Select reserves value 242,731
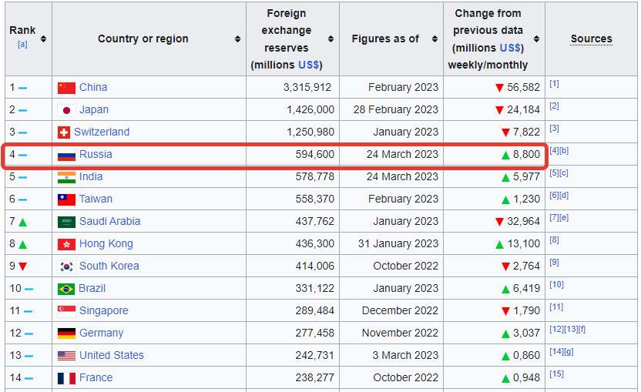 [x=315, y=356]
